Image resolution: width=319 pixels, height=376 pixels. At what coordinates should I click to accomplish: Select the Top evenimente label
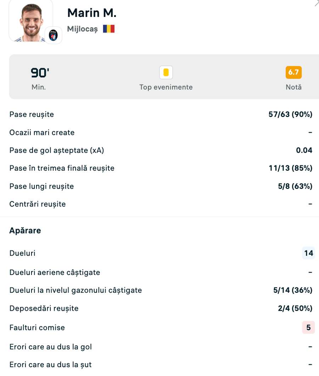click(166, 87)
